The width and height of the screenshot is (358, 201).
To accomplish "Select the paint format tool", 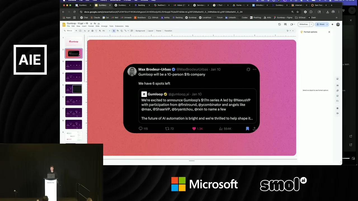I will pos(96,31).
